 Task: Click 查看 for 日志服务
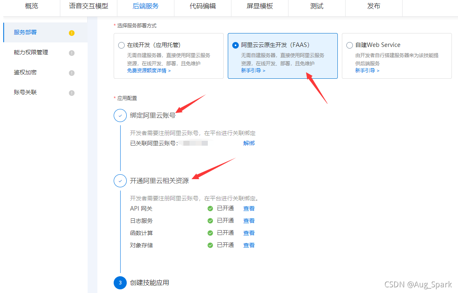coord(249,221)
